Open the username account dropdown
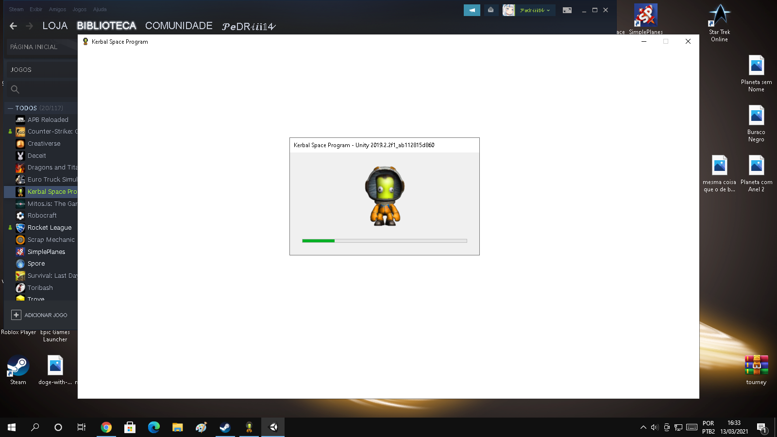The height and width of the screenshot is (437, 777). [x=535, y=10]
